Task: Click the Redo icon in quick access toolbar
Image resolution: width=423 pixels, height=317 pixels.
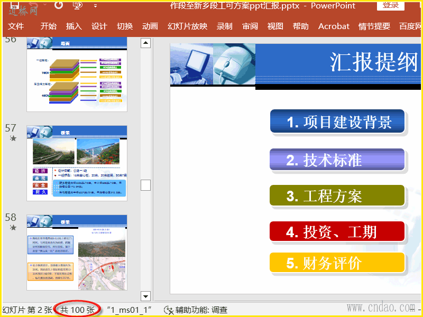Action: click(x=59, y=5)
